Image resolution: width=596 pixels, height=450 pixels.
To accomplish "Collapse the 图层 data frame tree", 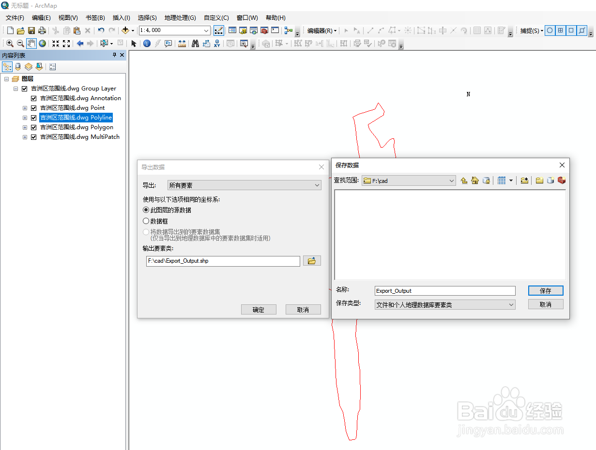I will tap(6, 79).
